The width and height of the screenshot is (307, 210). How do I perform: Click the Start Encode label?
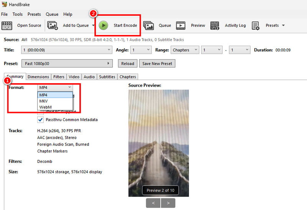point(125,25)
